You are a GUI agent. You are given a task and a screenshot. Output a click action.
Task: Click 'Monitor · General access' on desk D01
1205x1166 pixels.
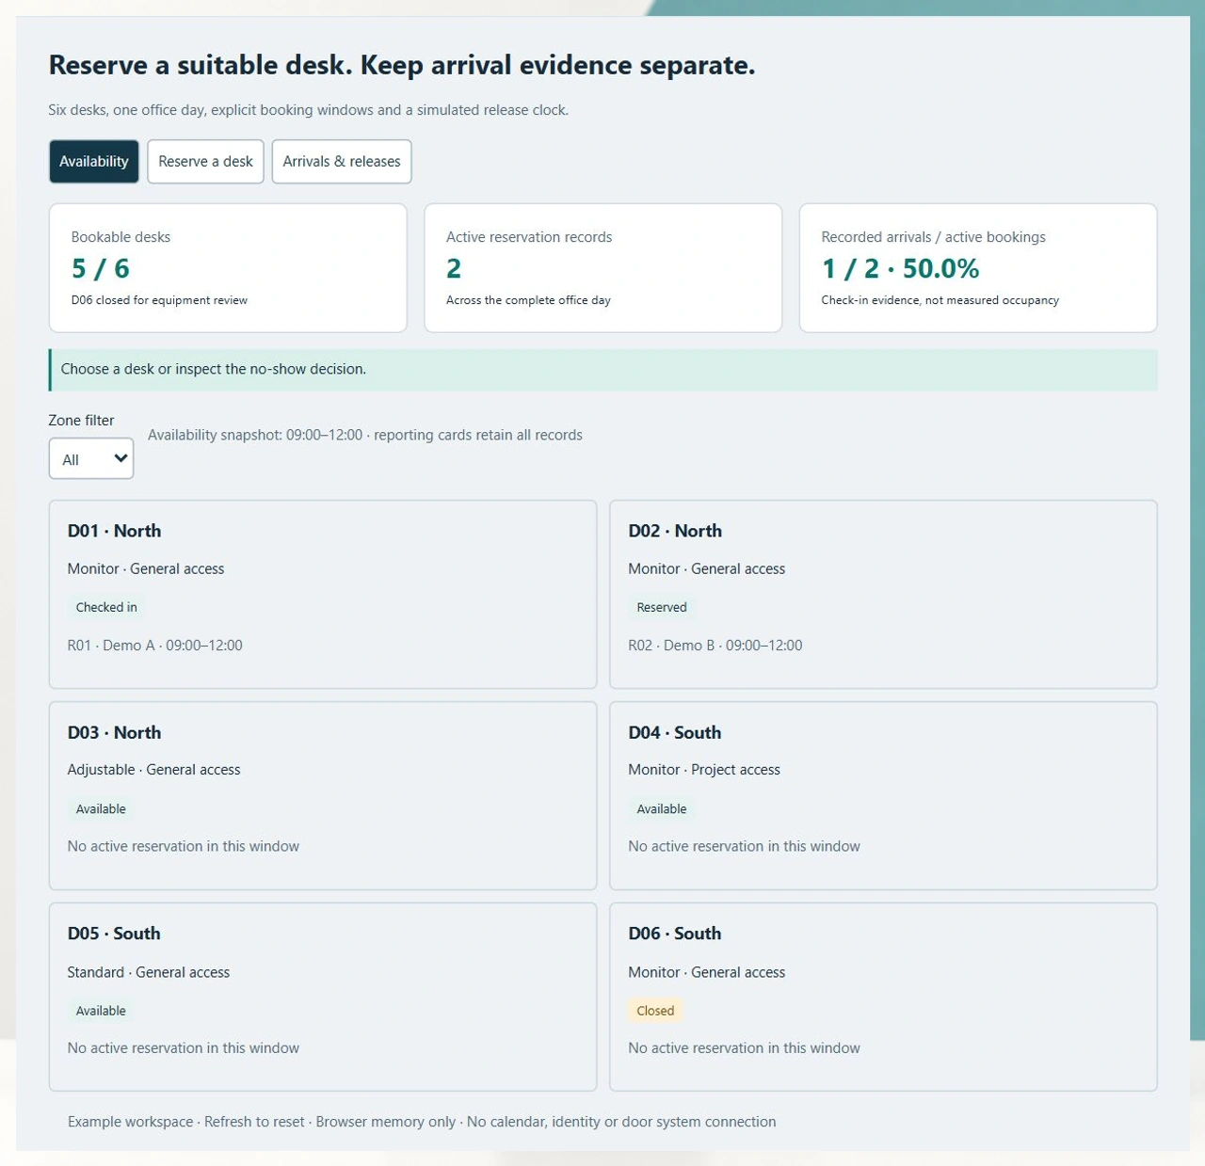146,568
